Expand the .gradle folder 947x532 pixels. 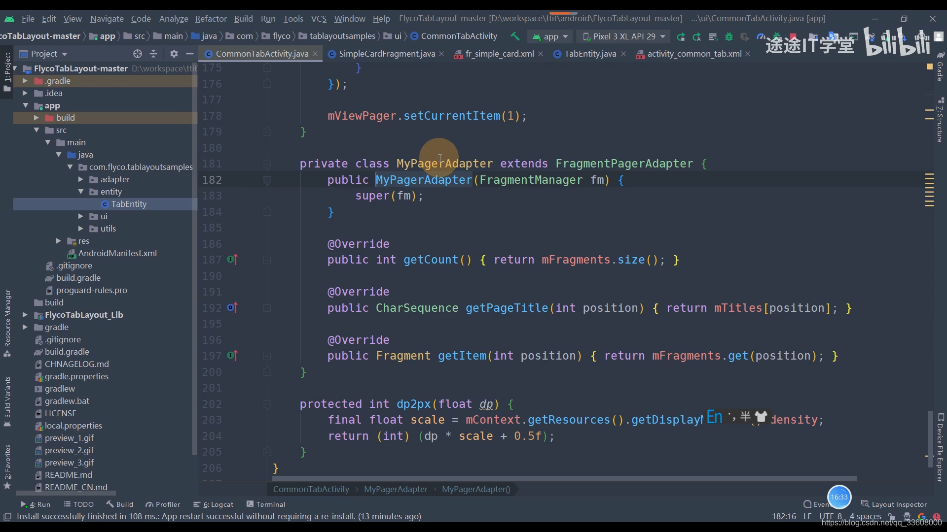point(25,80)
